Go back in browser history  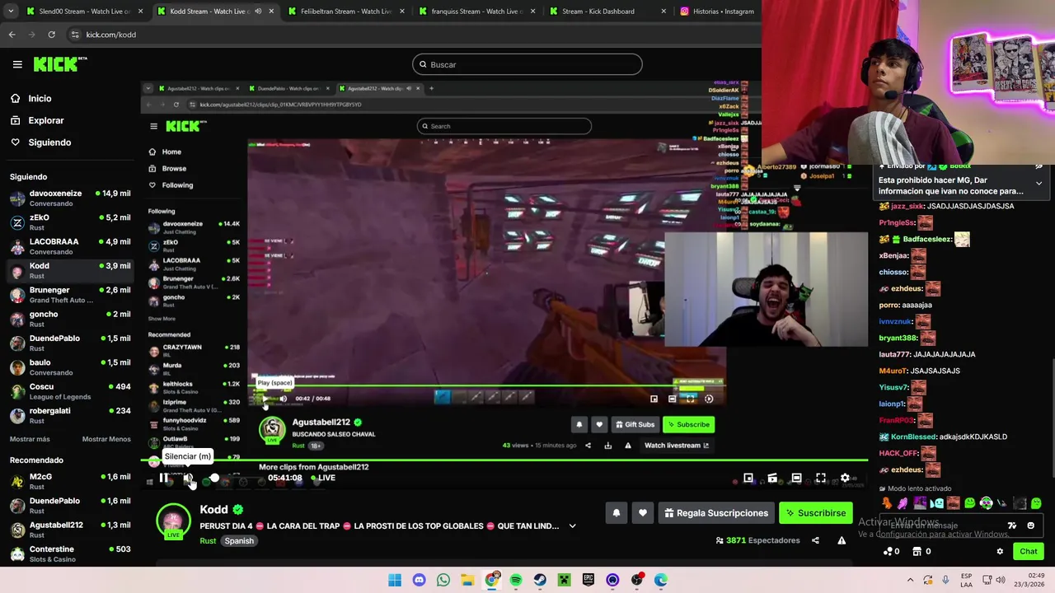coord(12,35)
